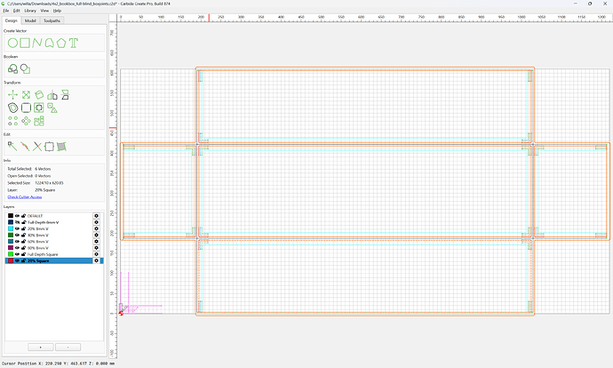Viewport: 613px width, 368px height.
Task: Open the Node Edit tool
Action: pyautogui.click(x=12, y=147)
